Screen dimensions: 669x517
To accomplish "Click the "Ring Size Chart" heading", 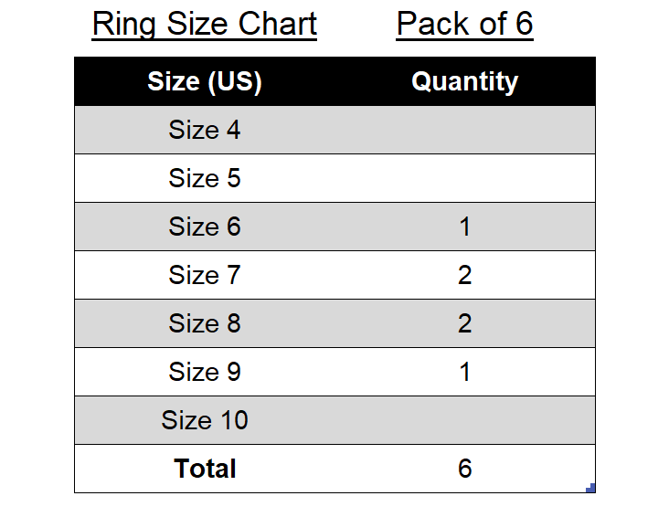I will click(x=205, y=24).
